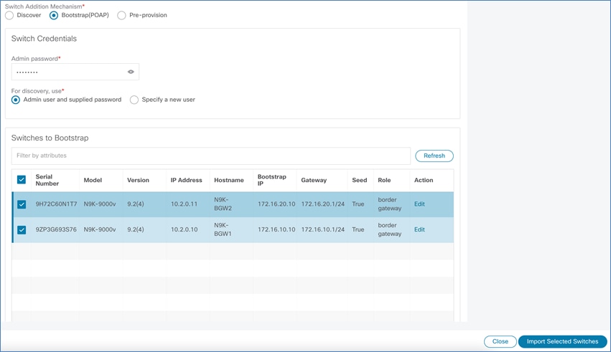This screenshot has height=352, width=611.
Task: Select serial number 9ZP3G693S76 cell
Action: pyautogui.click(x=56, y=229)
